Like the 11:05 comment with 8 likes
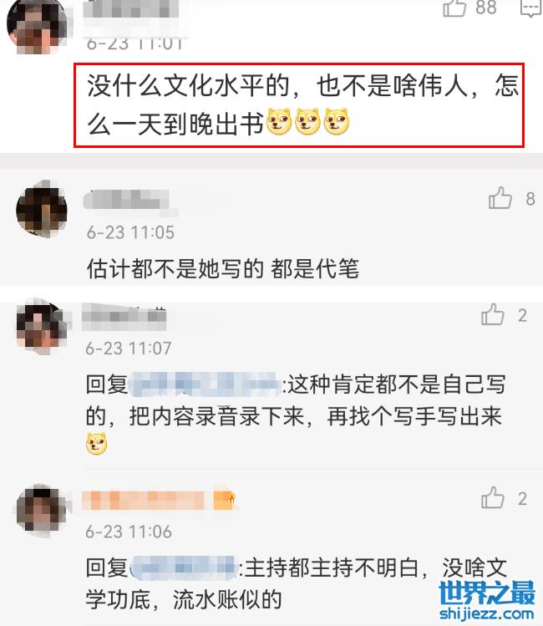This screenshot has width=543, height=626. pos(500,197)
